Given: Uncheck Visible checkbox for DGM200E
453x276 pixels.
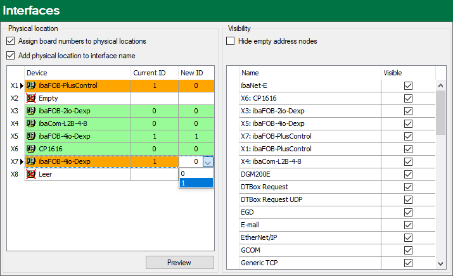Looking at the screenshot, I should point(408,174).
